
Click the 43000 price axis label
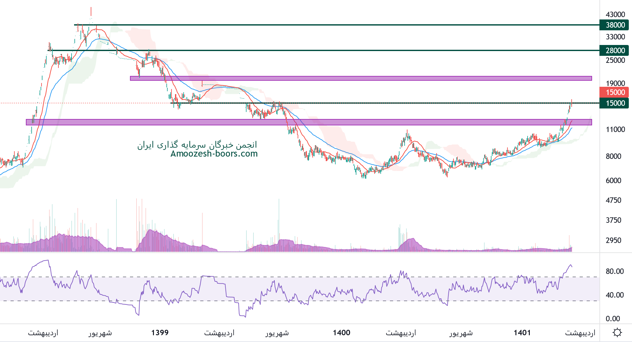(x=615, y=14)
